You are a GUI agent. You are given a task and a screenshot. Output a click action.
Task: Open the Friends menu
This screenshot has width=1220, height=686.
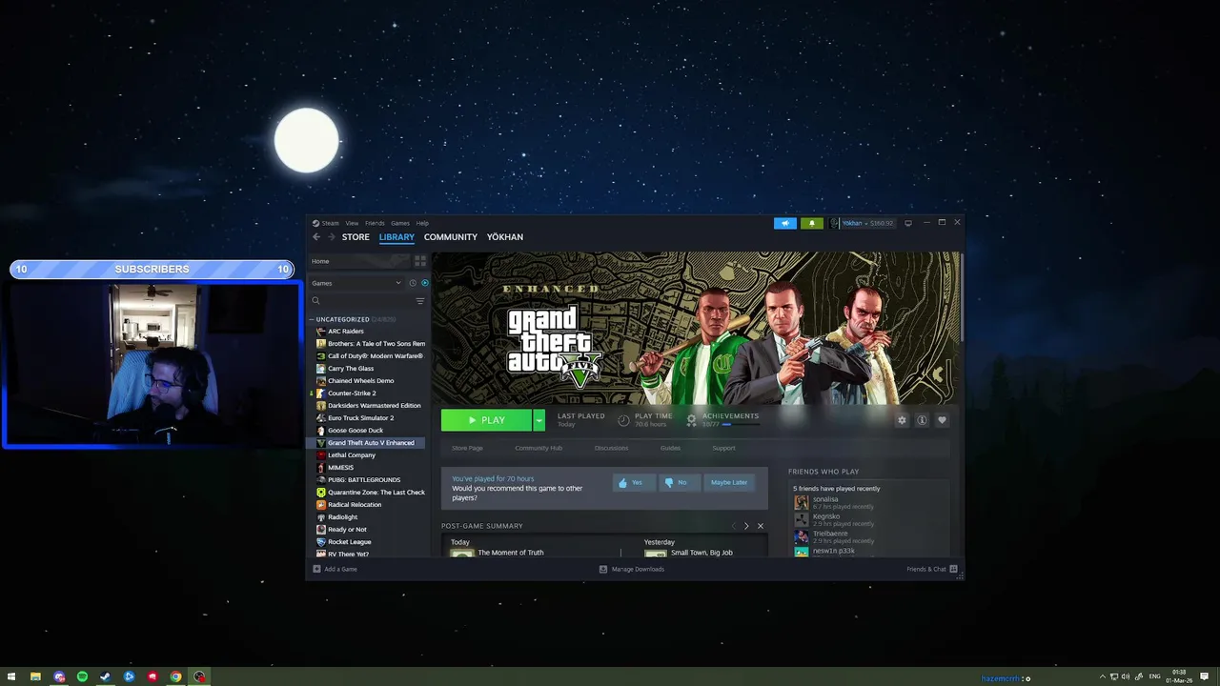375,223
